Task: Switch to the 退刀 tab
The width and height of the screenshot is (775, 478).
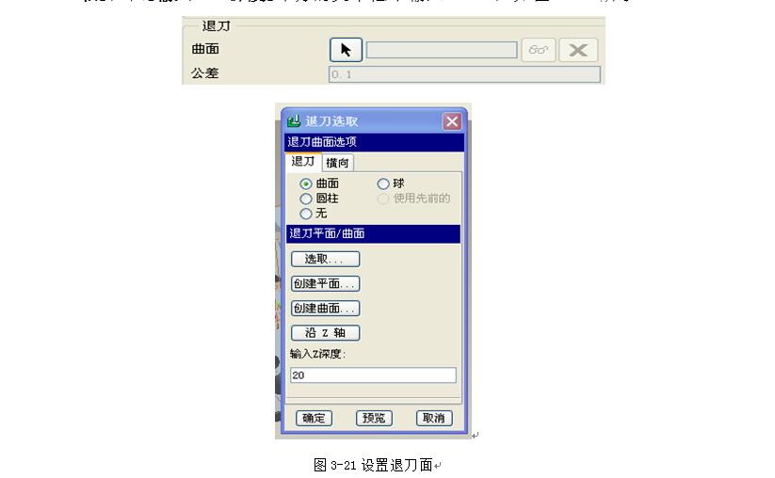Action: point(303,162)
